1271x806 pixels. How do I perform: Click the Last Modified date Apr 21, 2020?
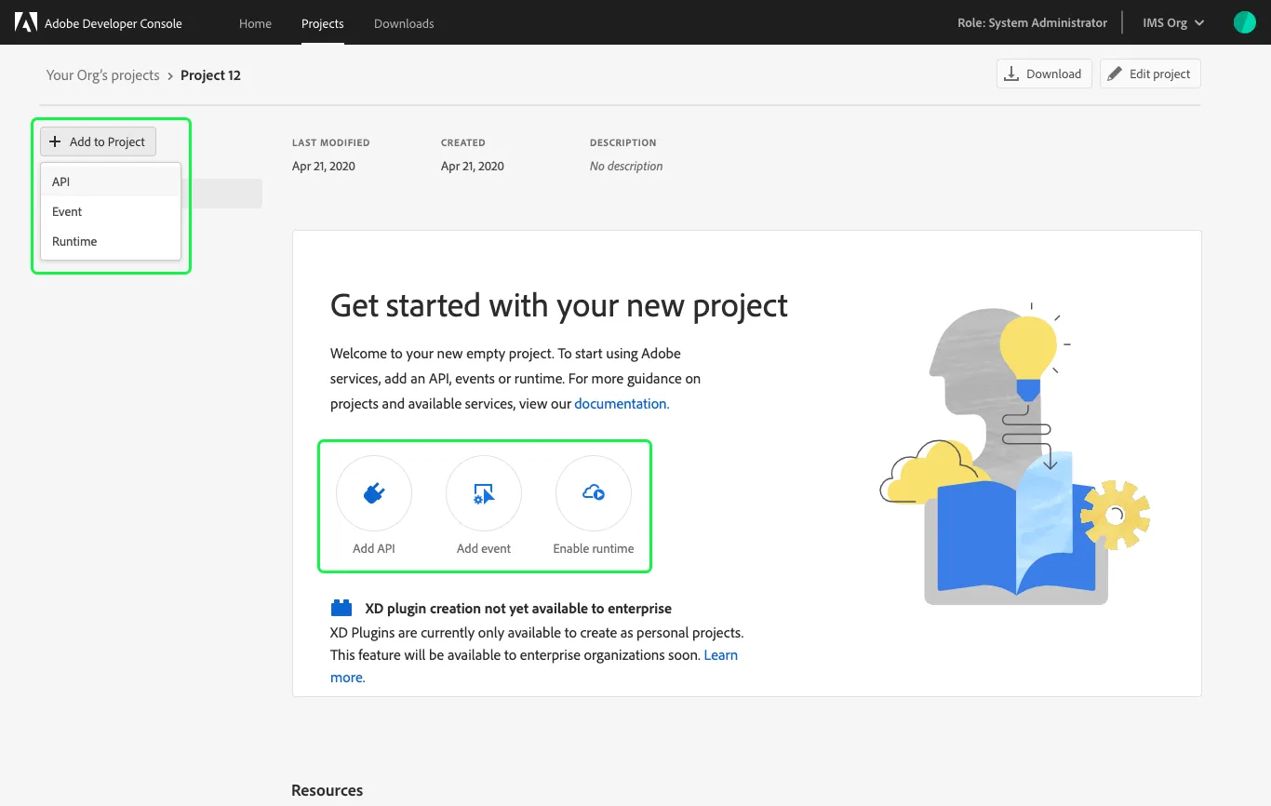click(324, 166)
